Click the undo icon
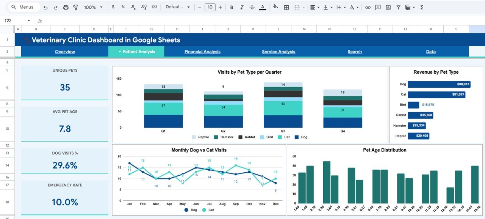 coord(45,7)
